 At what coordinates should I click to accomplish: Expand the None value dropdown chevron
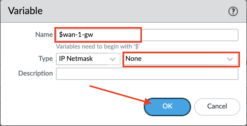click(x=230, y=59)
